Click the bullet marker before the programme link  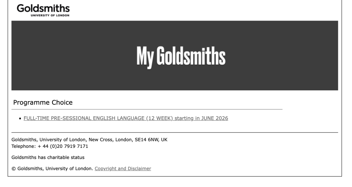coord(21,118)
